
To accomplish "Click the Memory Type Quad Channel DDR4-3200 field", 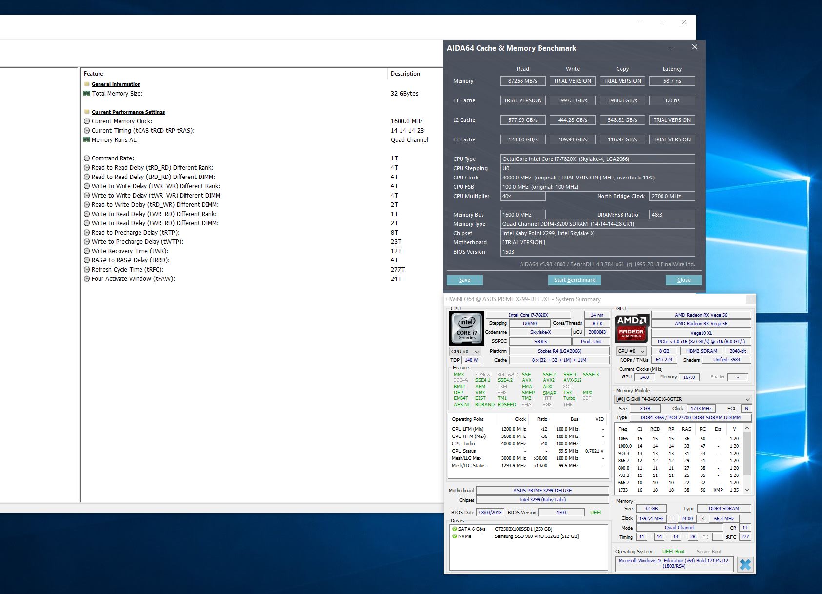I will (597, 224).
